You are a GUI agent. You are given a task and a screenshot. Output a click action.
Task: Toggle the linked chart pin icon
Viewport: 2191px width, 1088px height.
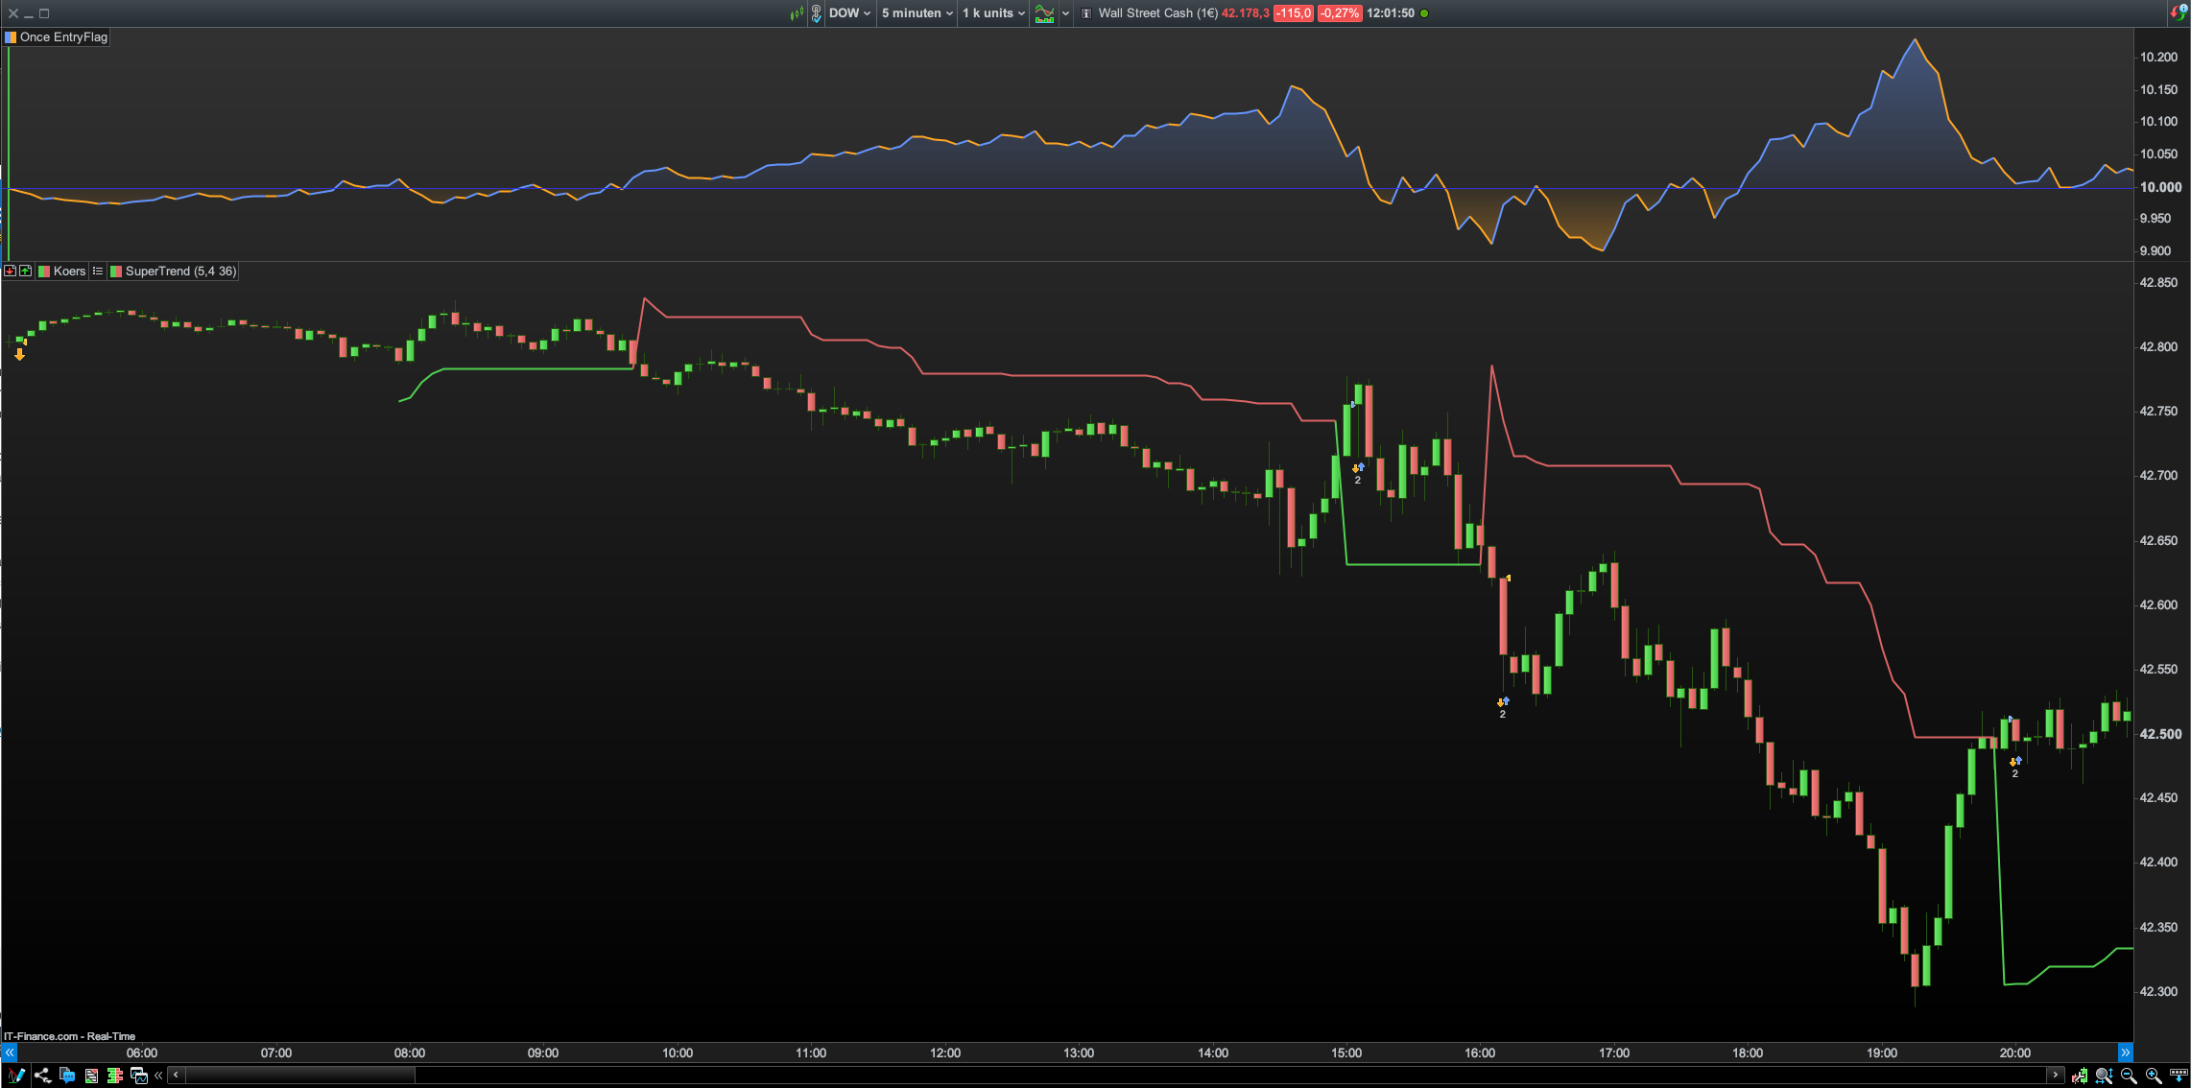pos(816,13)
